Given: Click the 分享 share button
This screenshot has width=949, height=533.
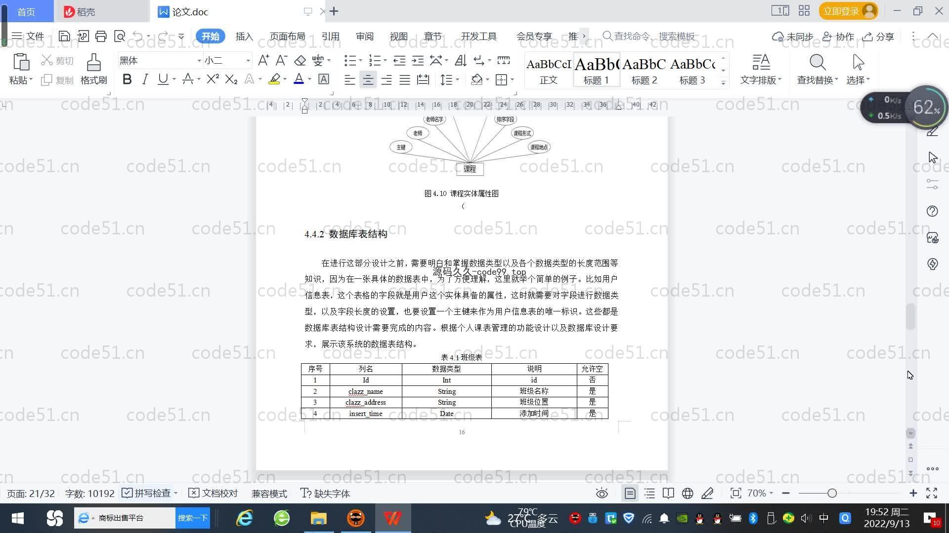Looking at the screenshot, I should click(x=879, y=37).
